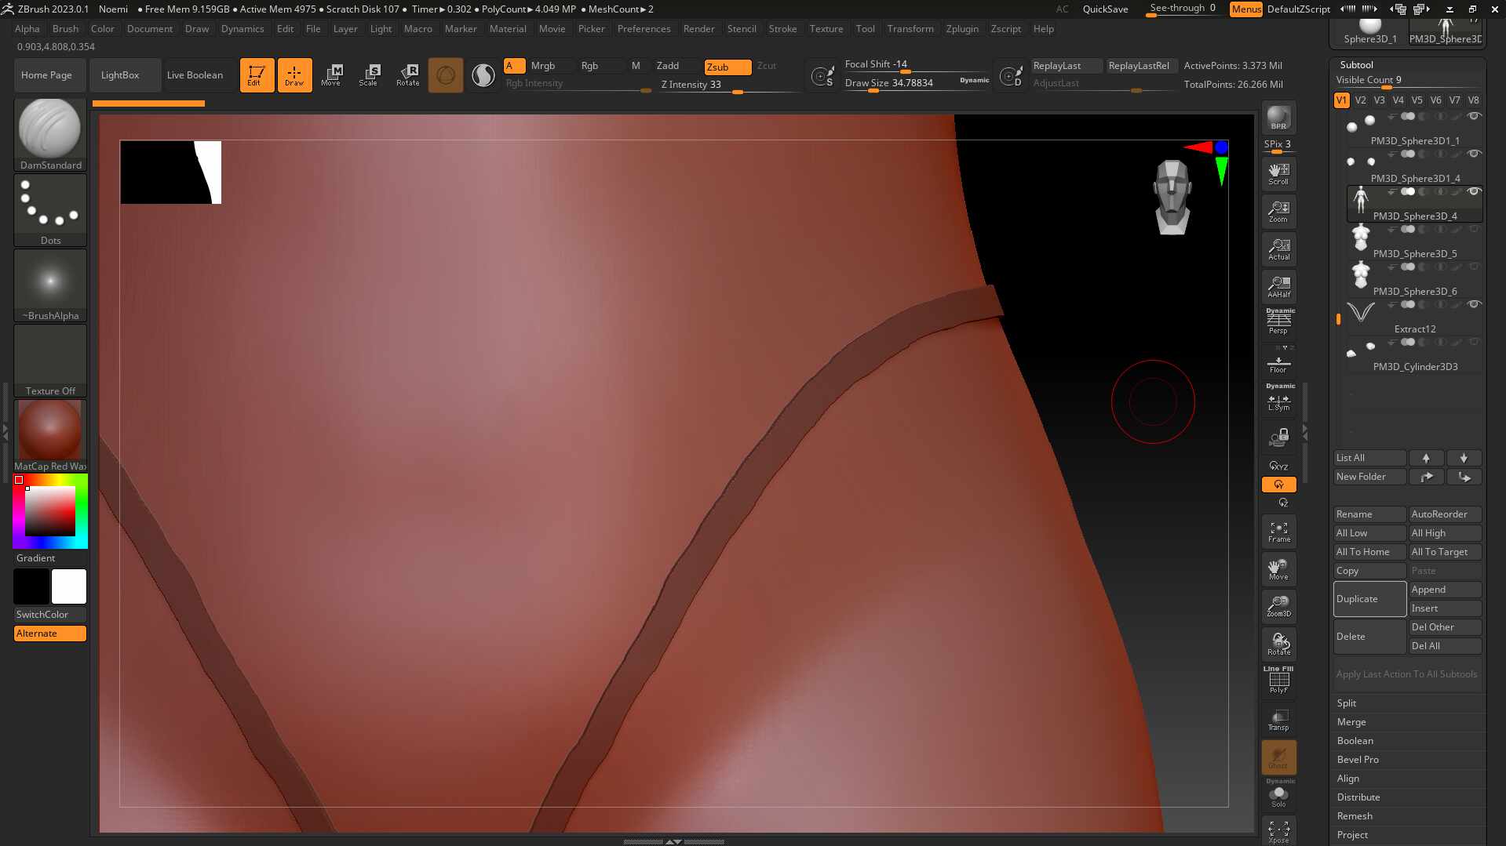Expand the Split section

[x=1347, y=703]
